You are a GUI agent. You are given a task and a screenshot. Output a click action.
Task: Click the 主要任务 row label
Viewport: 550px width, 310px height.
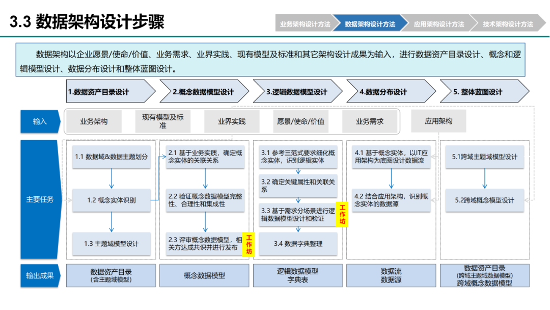tap(40, 199)
